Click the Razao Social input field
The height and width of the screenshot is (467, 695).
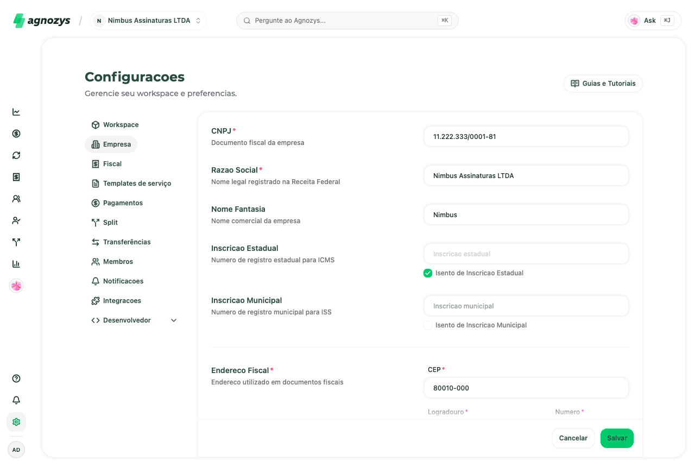coord(526,176)
